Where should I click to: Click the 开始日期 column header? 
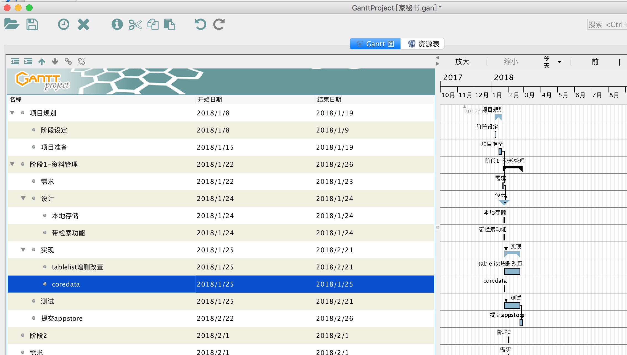click(255, 99)
